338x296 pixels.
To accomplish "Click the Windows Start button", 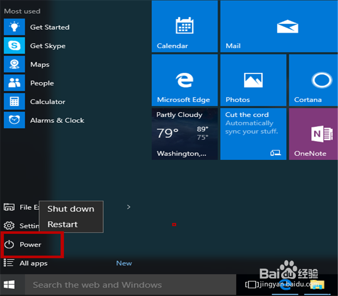I will (9, 285).
